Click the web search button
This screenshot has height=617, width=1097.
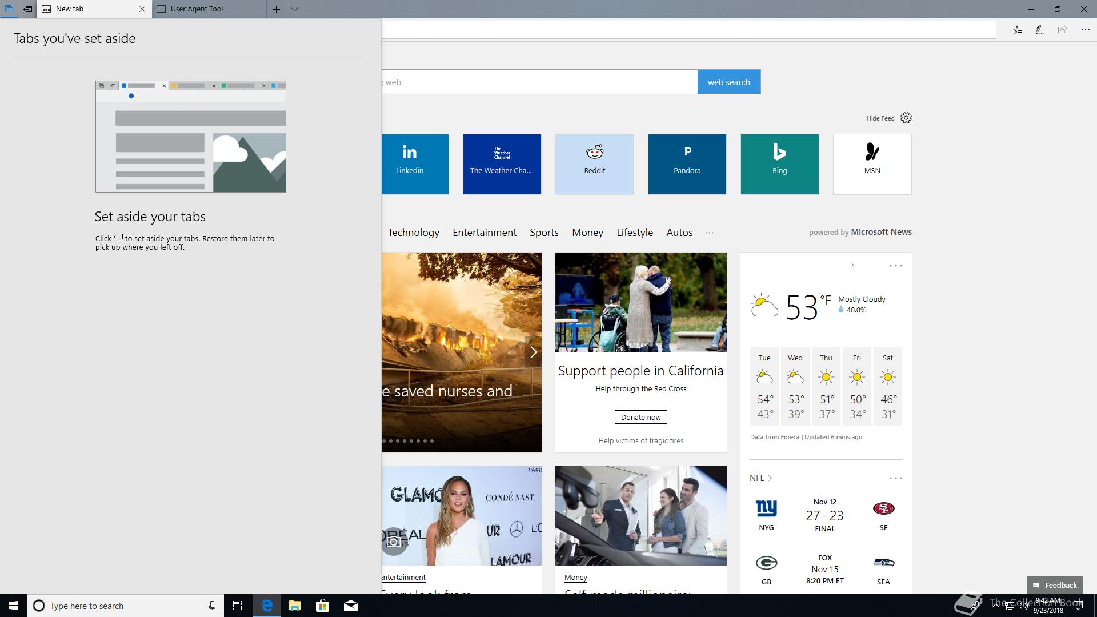(729, 82)
